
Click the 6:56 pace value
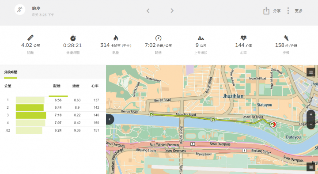click(58, 100)
